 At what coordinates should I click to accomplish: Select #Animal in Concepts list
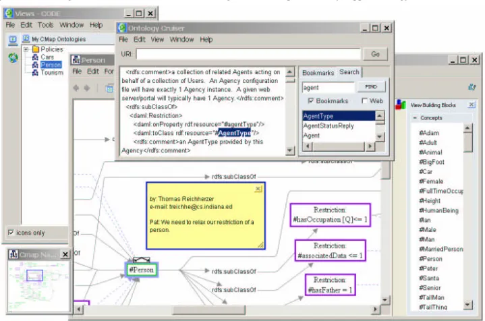pos(430,152)
